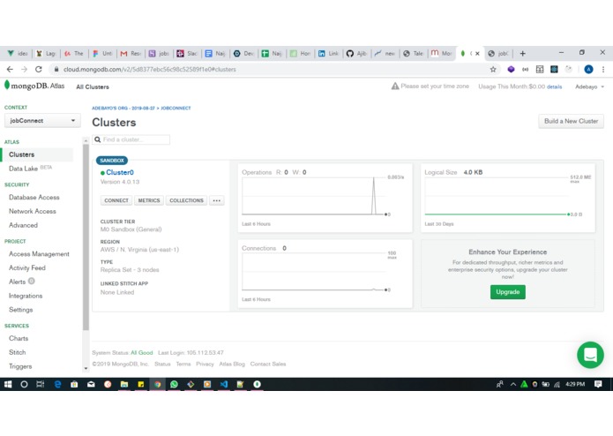
Task: Click the JOBCONNECT breadcrumb link
Action: [176, 108]
